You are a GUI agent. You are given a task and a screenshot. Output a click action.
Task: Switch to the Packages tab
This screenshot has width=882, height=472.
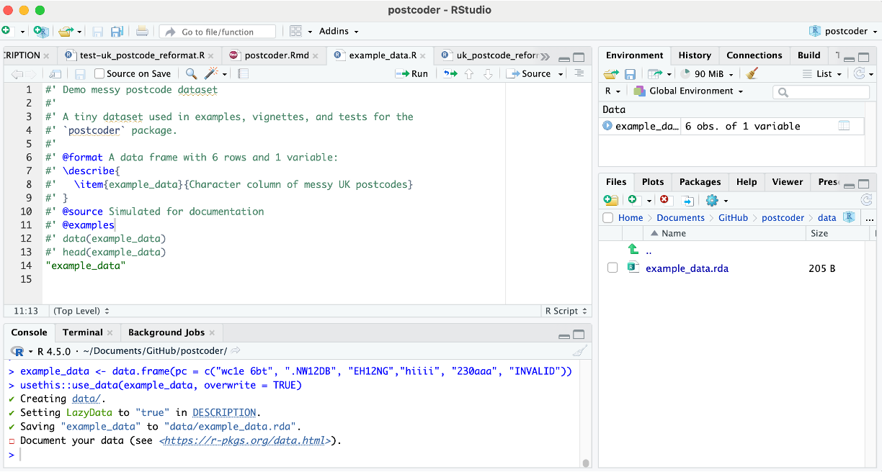[x=700, y=181]
